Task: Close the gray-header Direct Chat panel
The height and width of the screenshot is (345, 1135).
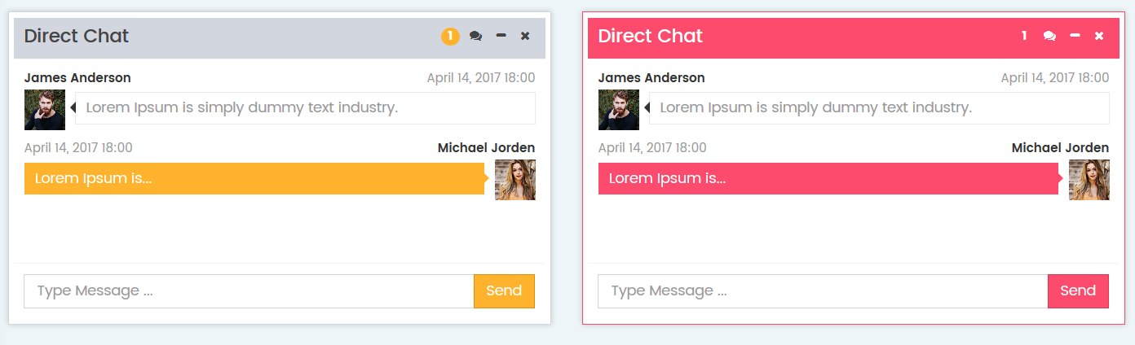Action: (x=525, y=36)
